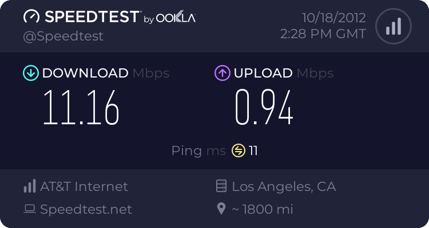The image size is (429, 228).
Task: Click the Speedtest gauge logo icon
Action: (x=31, y=17)
